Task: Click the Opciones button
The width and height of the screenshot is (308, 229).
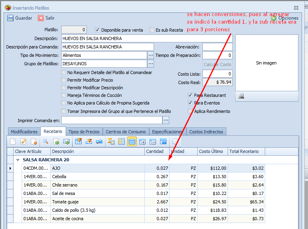Action: pos(285,18)
